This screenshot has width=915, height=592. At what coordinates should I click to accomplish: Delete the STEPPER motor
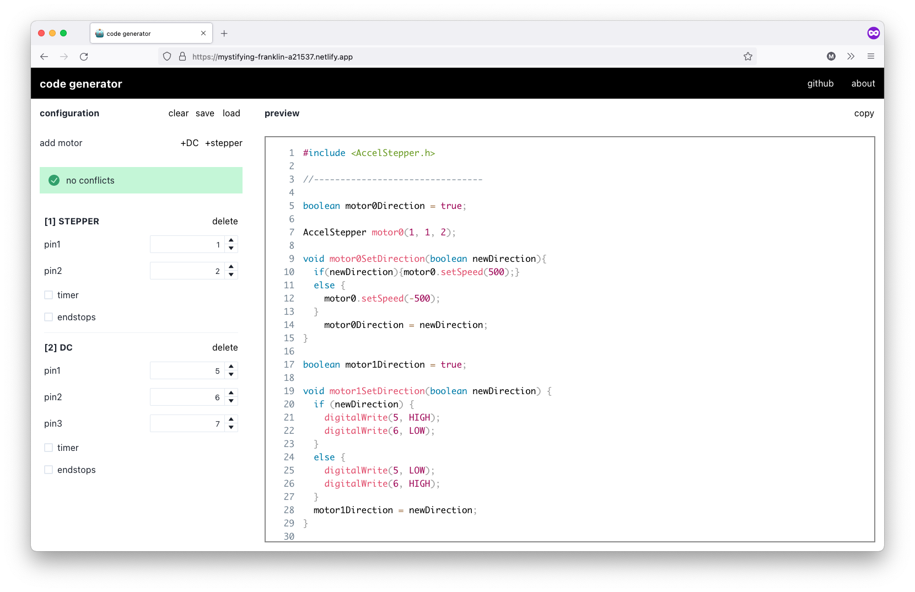click(x=225, y=221)
